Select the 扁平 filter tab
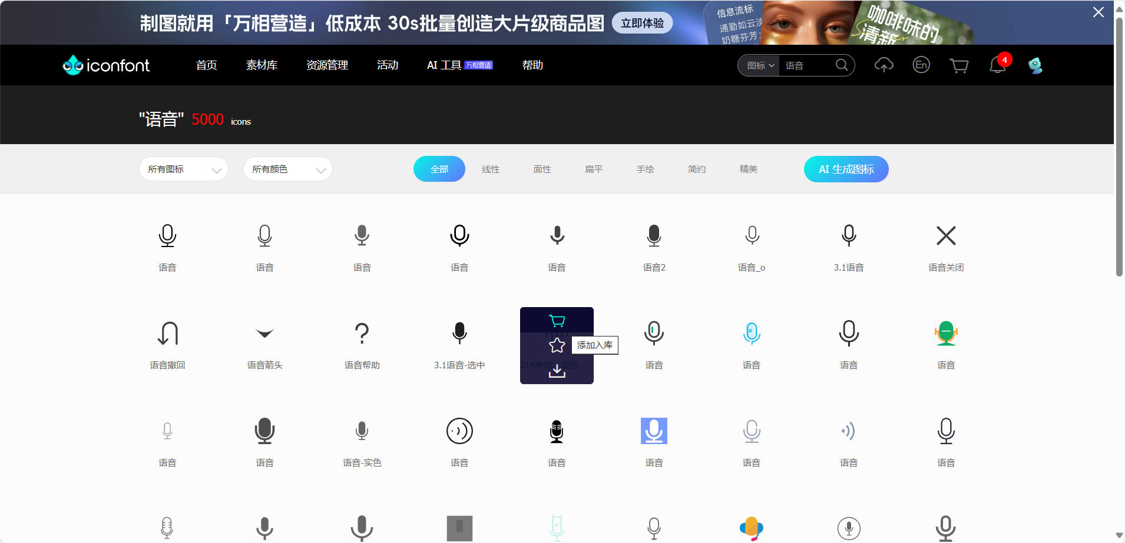Viewport: 1125px width, 543px height. (x=594, y=169)
